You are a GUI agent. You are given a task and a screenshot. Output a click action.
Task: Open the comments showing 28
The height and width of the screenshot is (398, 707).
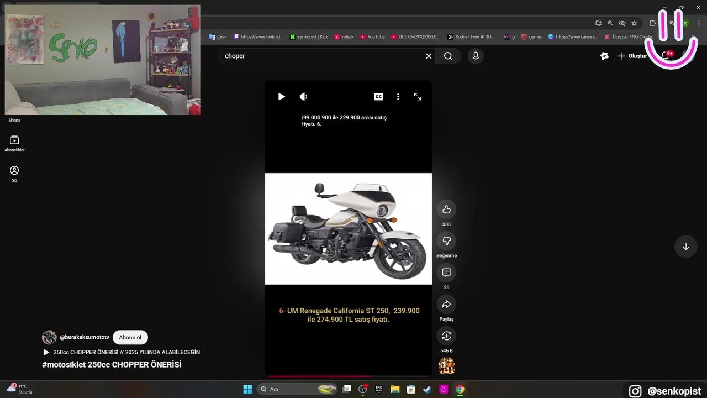[x=446, y=273]
